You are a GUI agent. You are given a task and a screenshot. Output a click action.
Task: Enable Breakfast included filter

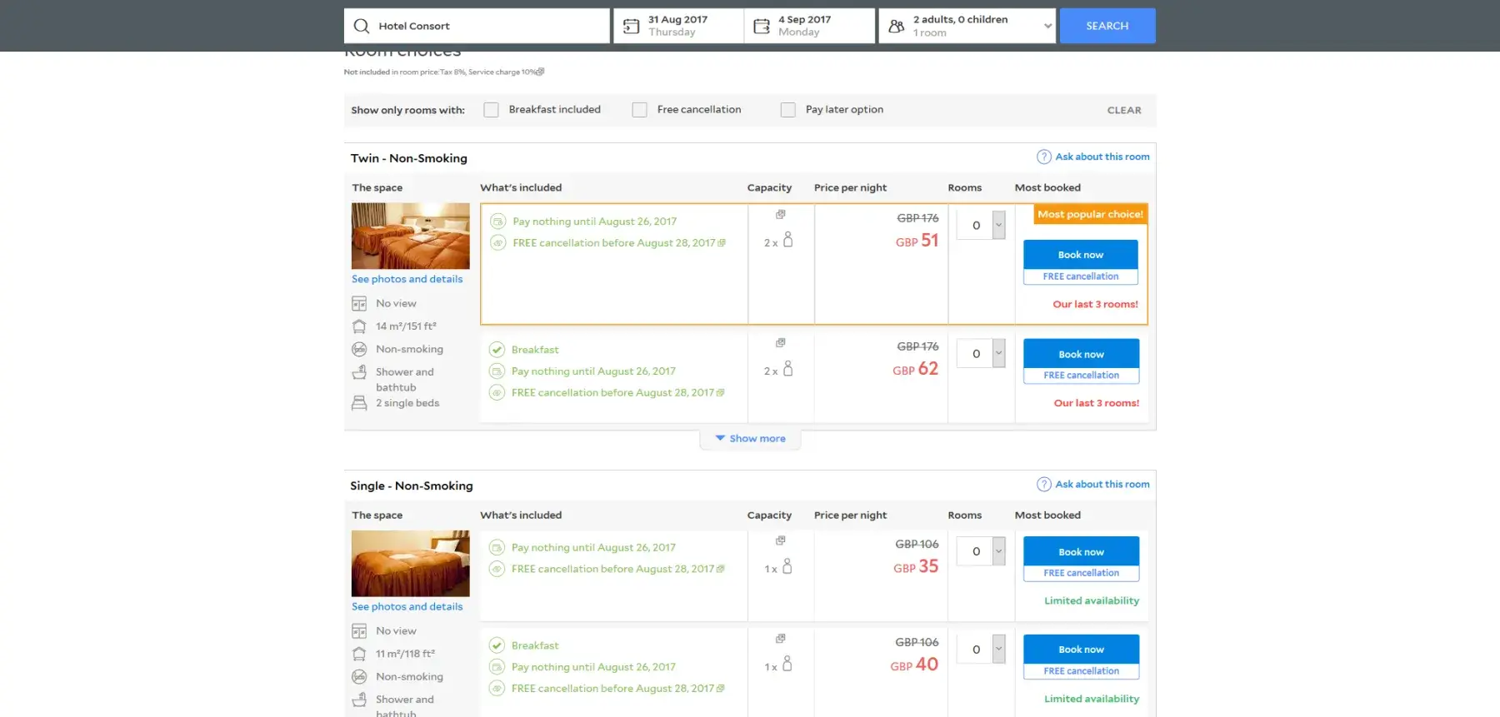(x=492, y=110)
